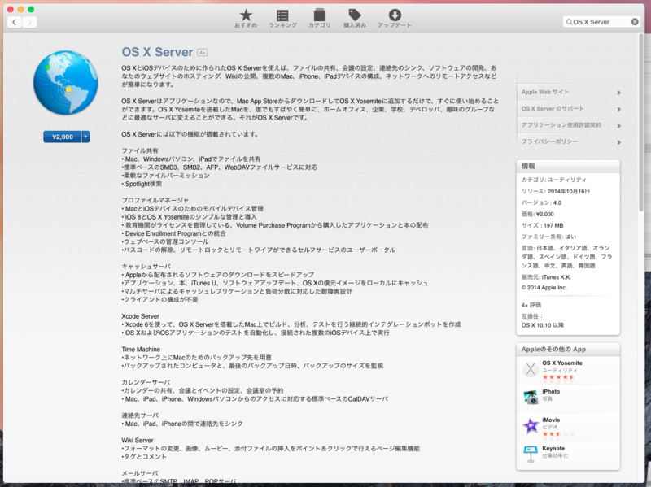Click the ファミリー共有: はい info row
651x487 pixels.
coord(548,237)
